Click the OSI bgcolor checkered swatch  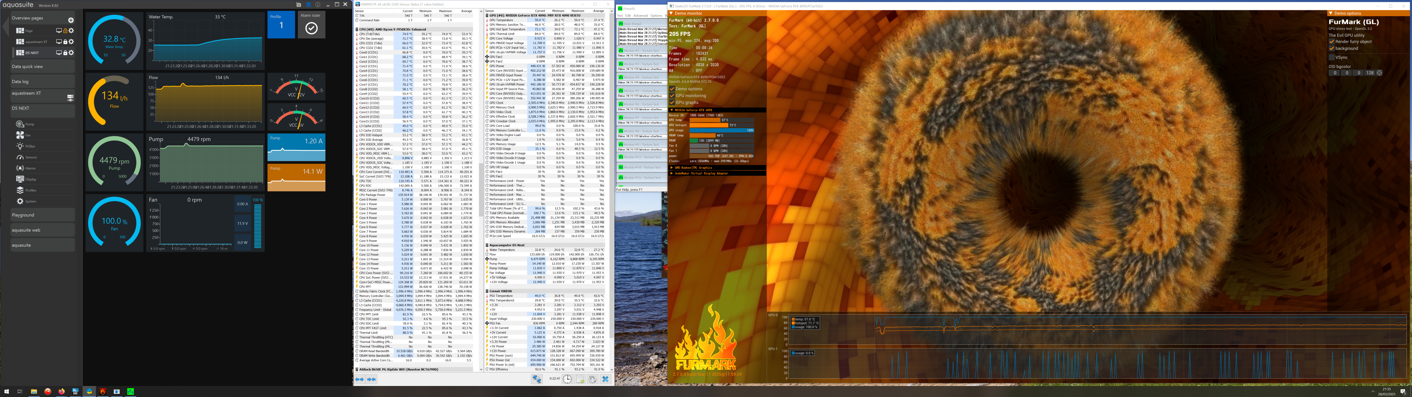click(x=1379, y=72)
